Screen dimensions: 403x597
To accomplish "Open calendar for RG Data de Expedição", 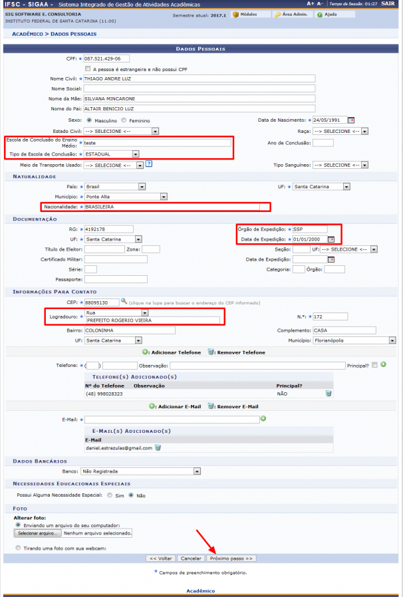I will click(x=331, y=239).
